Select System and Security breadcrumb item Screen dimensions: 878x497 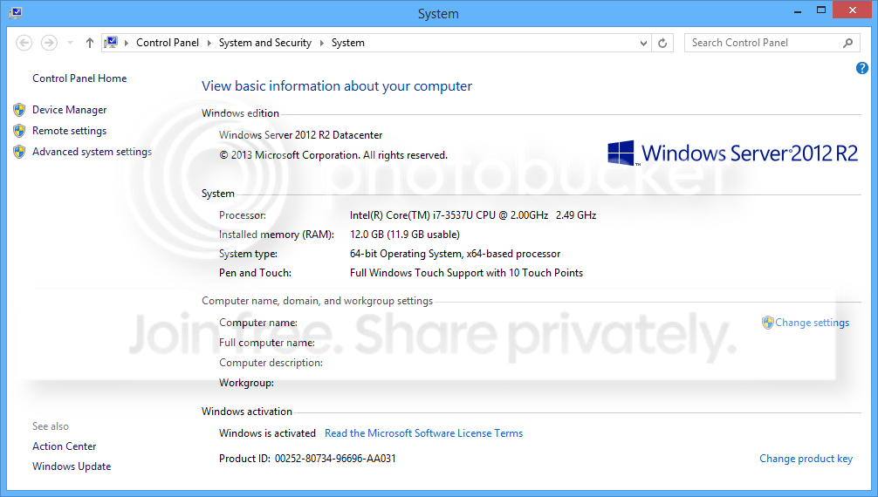click(x=264, y=43)
